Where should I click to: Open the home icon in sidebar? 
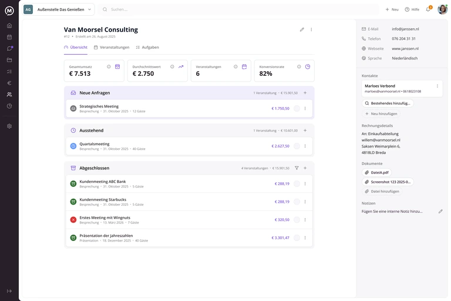9,26
